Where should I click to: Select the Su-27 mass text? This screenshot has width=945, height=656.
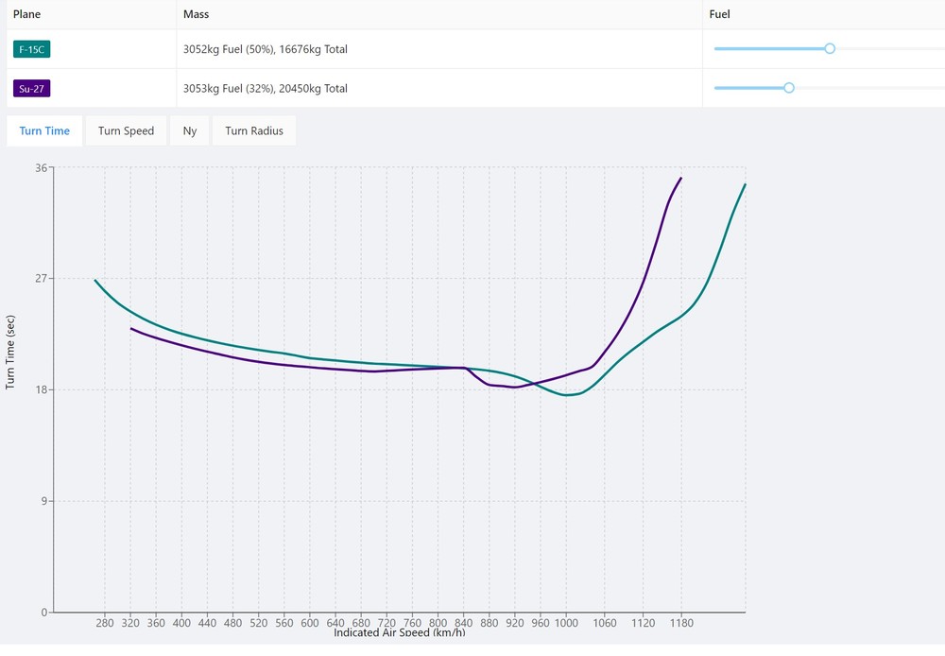click(x=265, y=89)
